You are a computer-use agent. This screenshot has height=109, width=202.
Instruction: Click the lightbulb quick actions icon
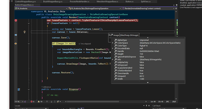point(25,32)
